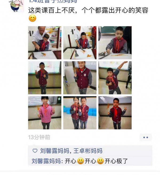Tap the second grinning emoji in the comment
The image size is (160, 175).
(100, 161)
